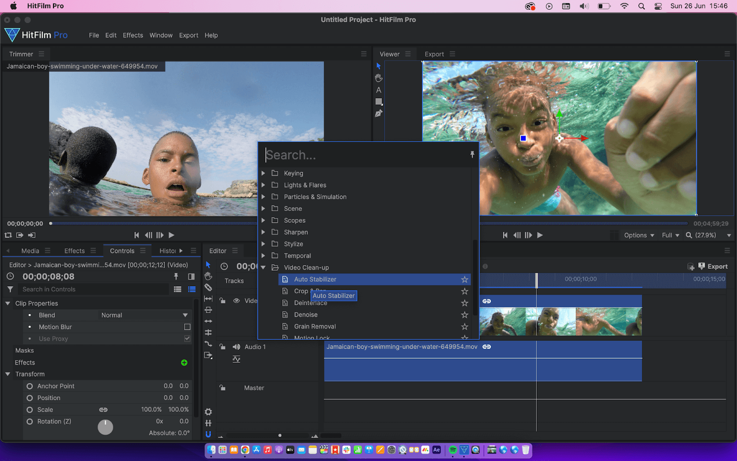Click the Scale link proportions icon
The width and height of the screenshot is (737, 461).
tap(103, 409)
